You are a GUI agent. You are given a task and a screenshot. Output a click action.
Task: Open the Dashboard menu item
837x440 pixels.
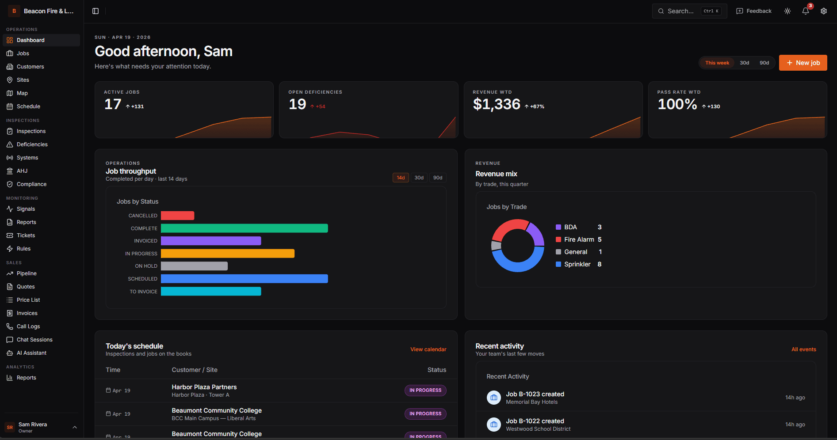coord(30,40)
